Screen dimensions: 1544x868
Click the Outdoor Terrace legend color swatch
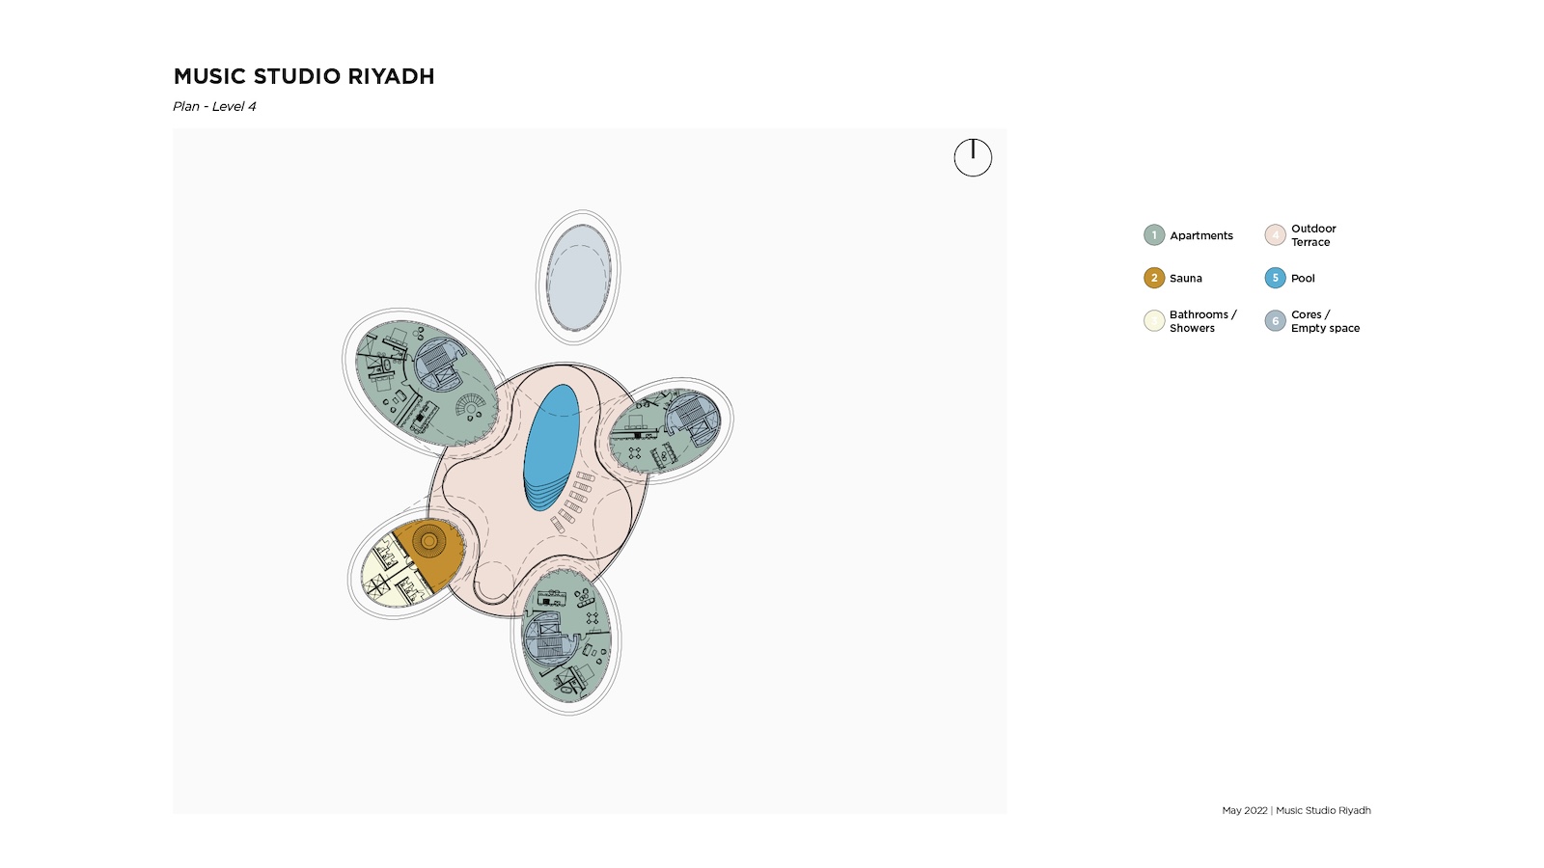click(x=1275, y=235)
